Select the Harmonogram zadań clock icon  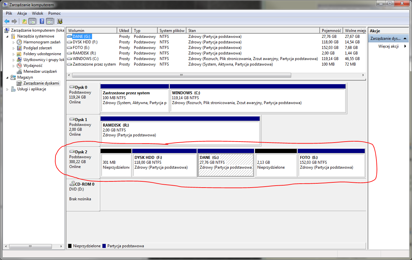coord(20,42)
